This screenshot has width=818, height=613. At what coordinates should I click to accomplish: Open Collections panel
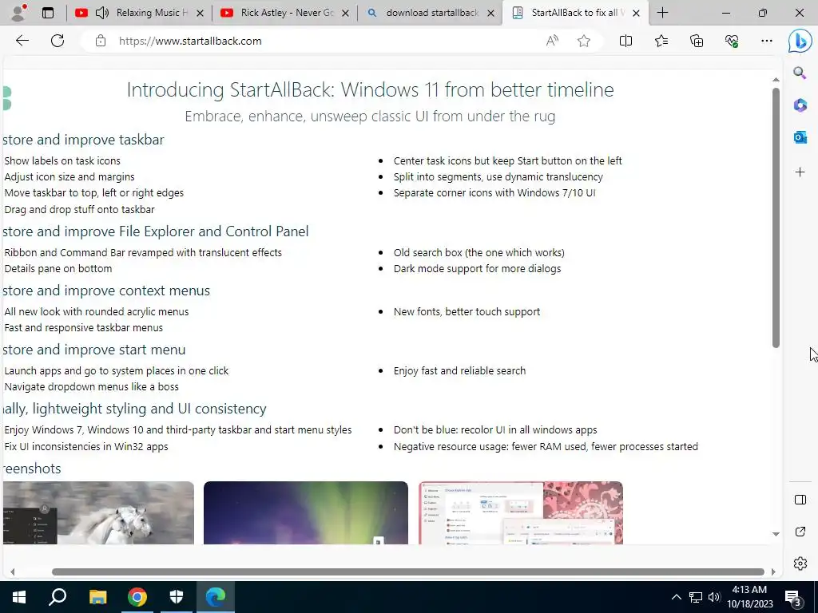pyautogui.click(x=697, y=41)
